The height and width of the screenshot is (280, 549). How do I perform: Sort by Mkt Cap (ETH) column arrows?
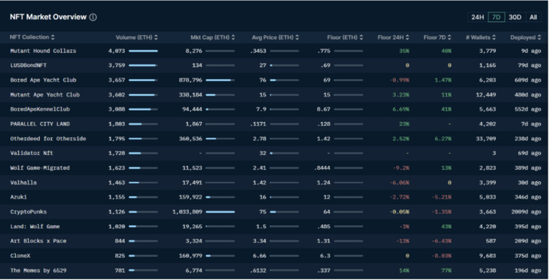point(233,38)
